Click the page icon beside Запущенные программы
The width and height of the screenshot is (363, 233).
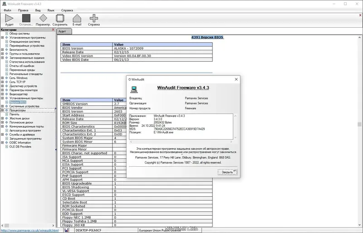point(7,139)
